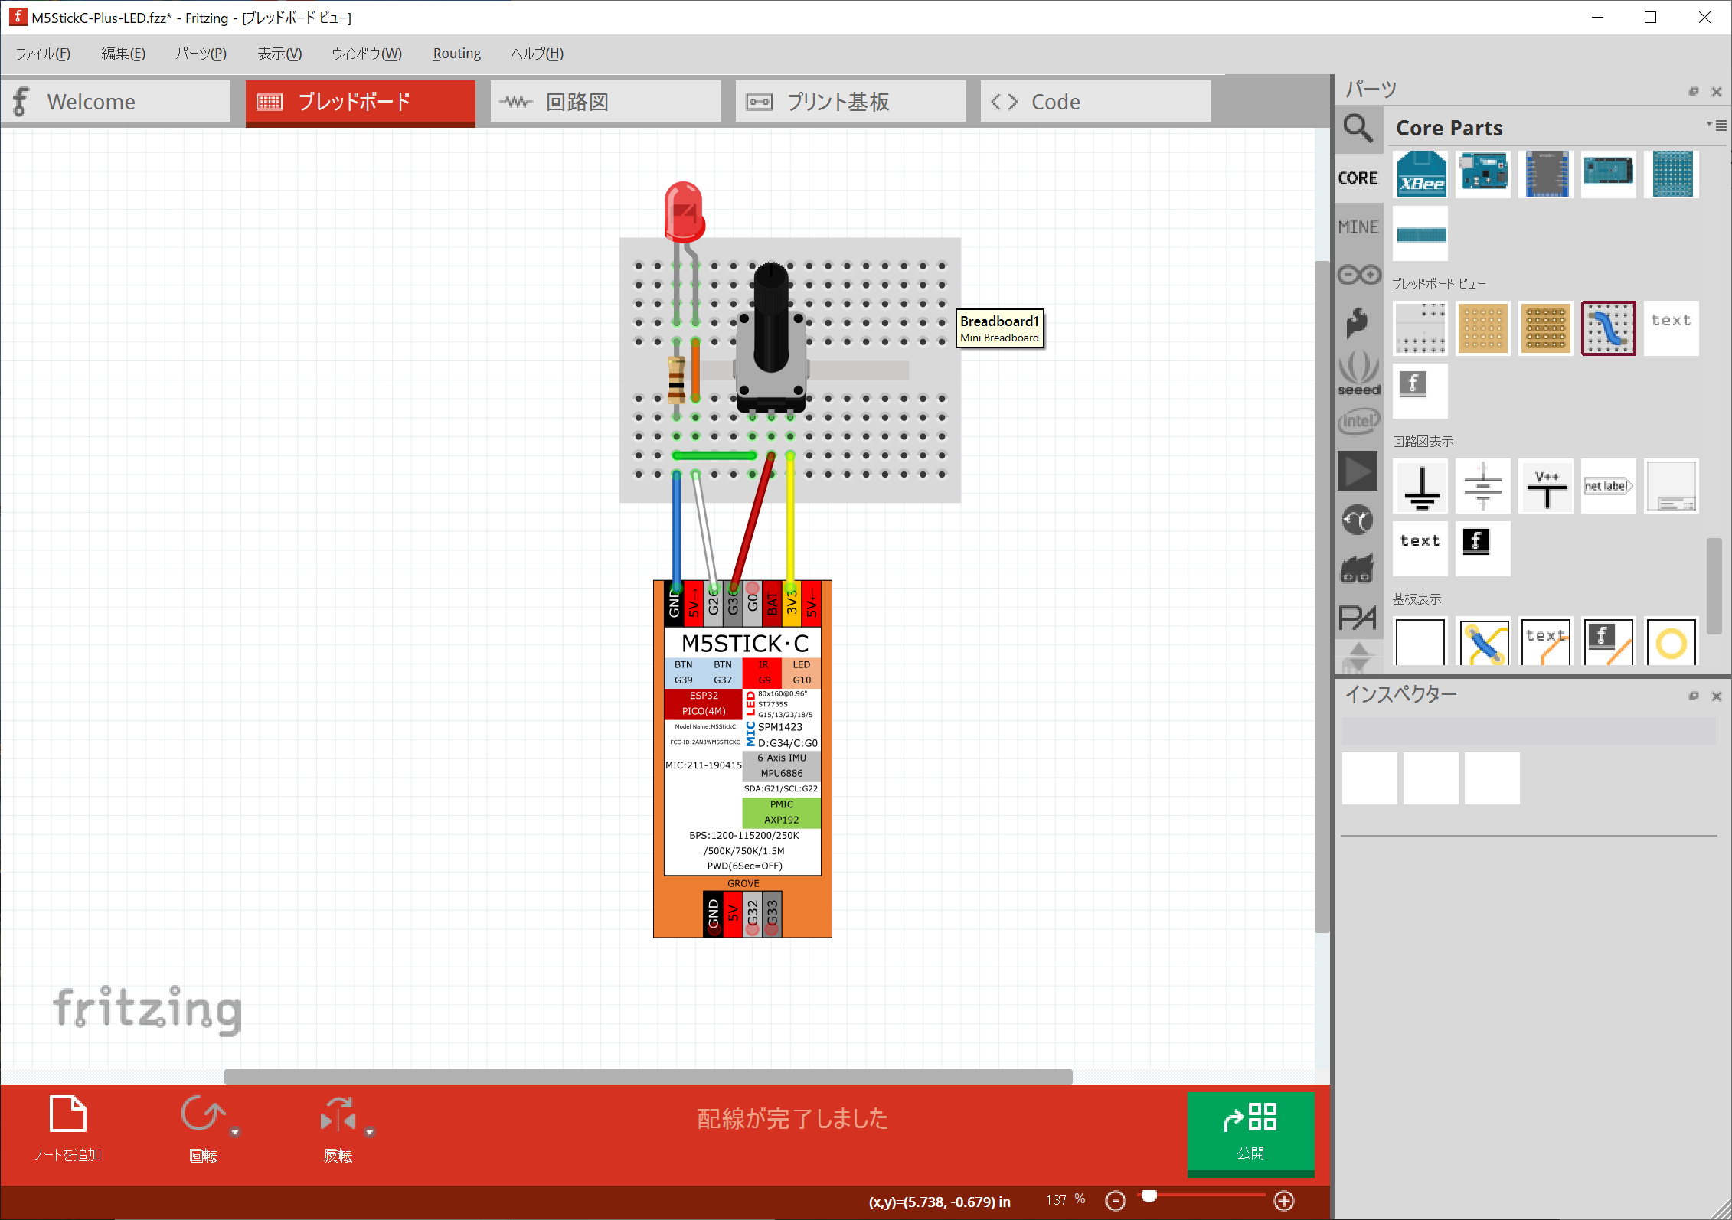Open the seeed parts bin
This screenshot has width=1732, height=1220.
click(1358, 373)
